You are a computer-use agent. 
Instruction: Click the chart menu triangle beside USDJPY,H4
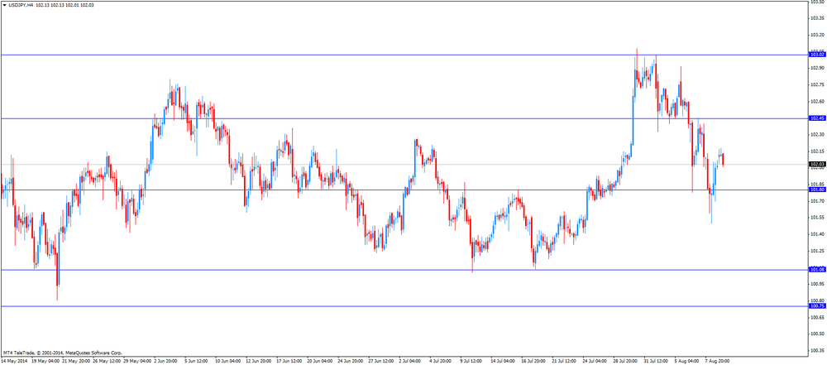(5, 5)
